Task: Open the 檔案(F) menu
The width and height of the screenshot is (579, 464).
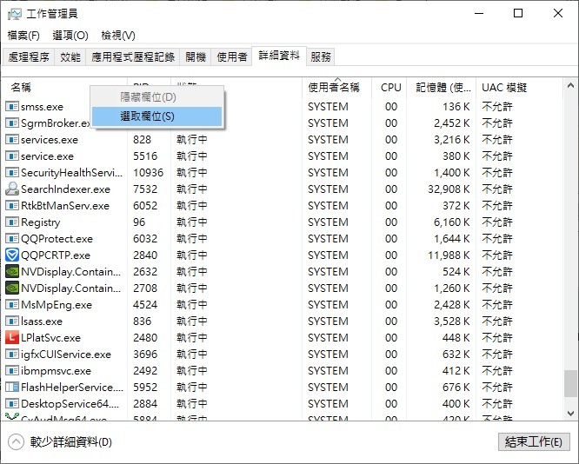Action: point(23,36)
